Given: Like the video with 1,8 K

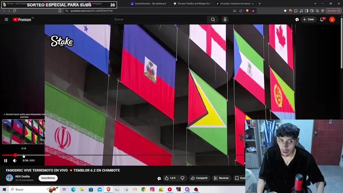Looking at the screenshot, I should point(170,178).
